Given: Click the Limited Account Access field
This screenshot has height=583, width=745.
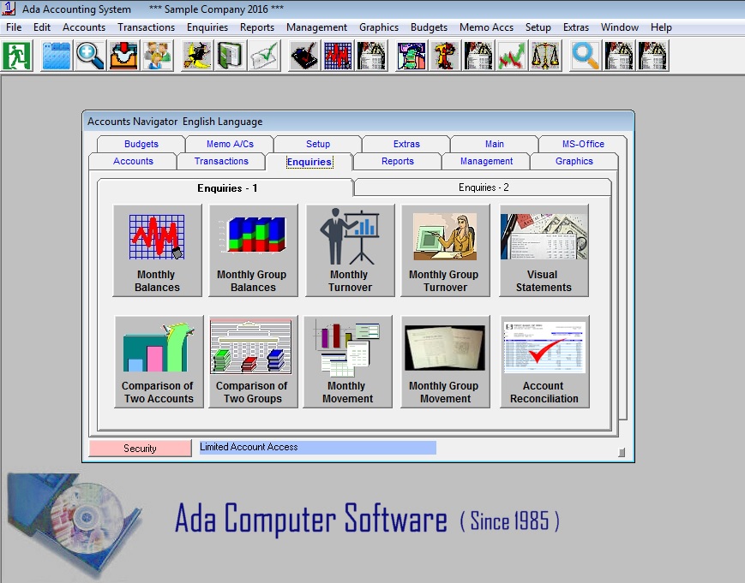Looking at the screenshot, I should 317,448.
